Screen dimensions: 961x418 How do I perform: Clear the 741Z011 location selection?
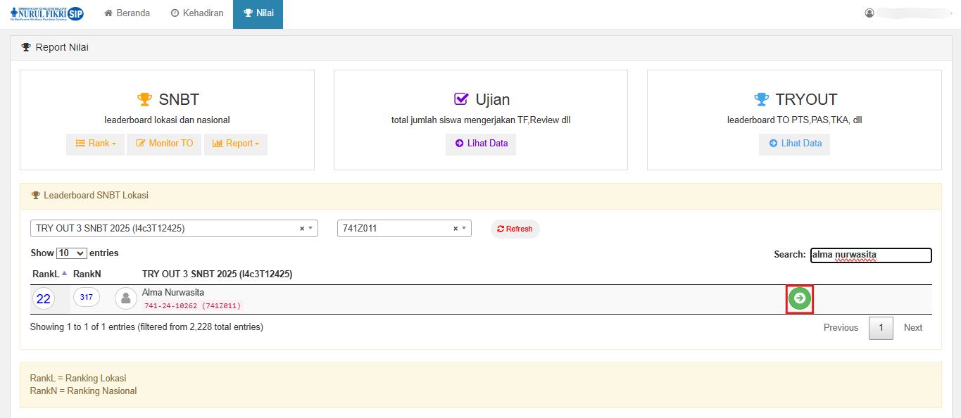point(456,229)
